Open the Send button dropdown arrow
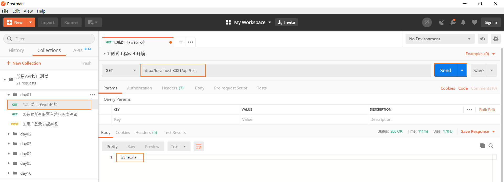This screenshot has height=182, width=504. (x=462, y=70)
